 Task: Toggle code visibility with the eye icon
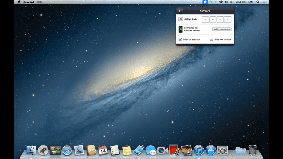tap(181, 19)
